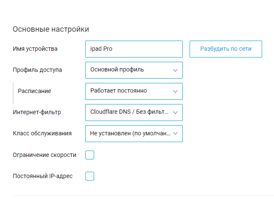
Task: Enable the Ограничение скорости checkbox
Action: (89, 155)
